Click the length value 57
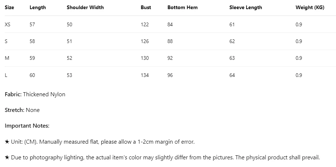The height and width of the screenshot is (167, 336). pos(32,24)
